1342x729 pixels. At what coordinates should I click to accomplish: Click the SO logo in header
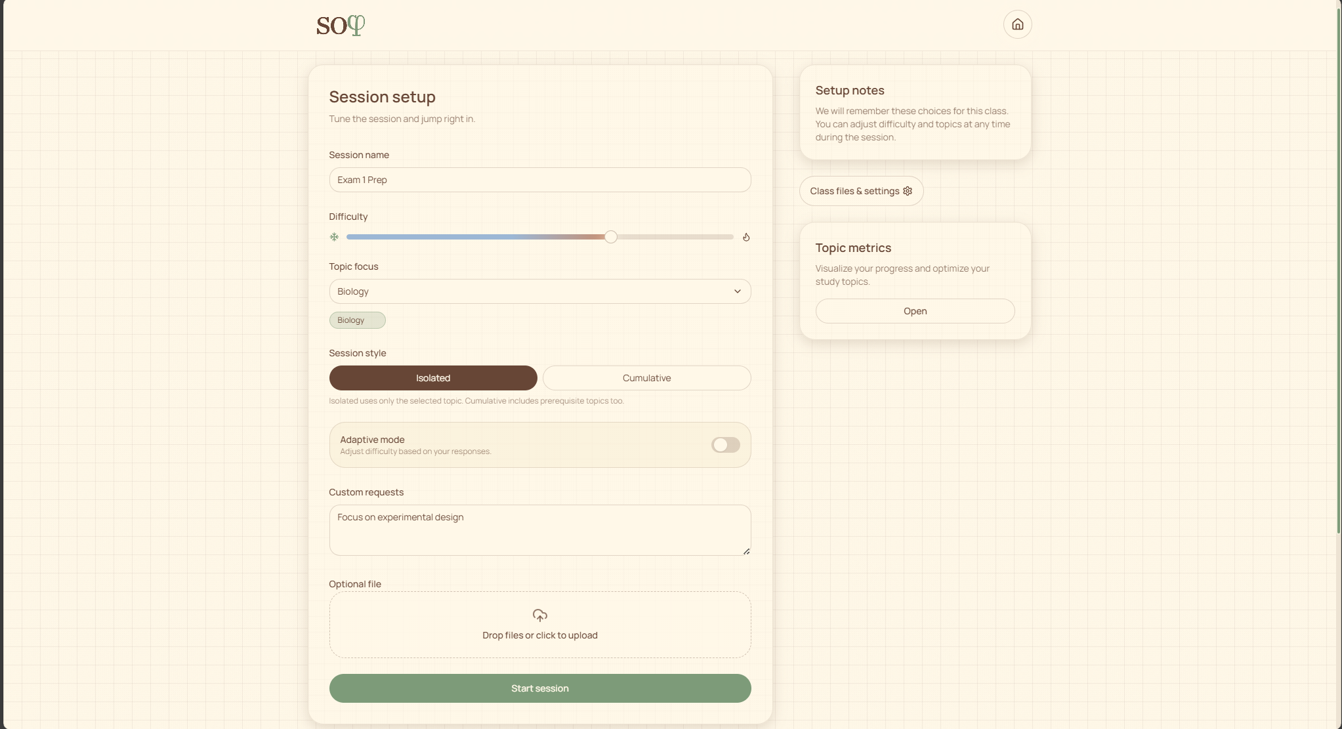tap(340, 26)
